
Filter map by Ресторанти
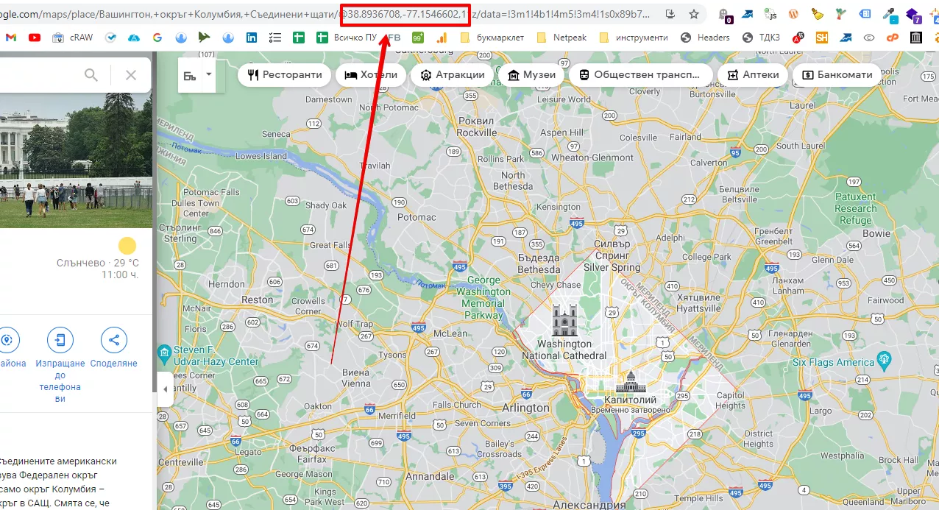tap(284, 74)
